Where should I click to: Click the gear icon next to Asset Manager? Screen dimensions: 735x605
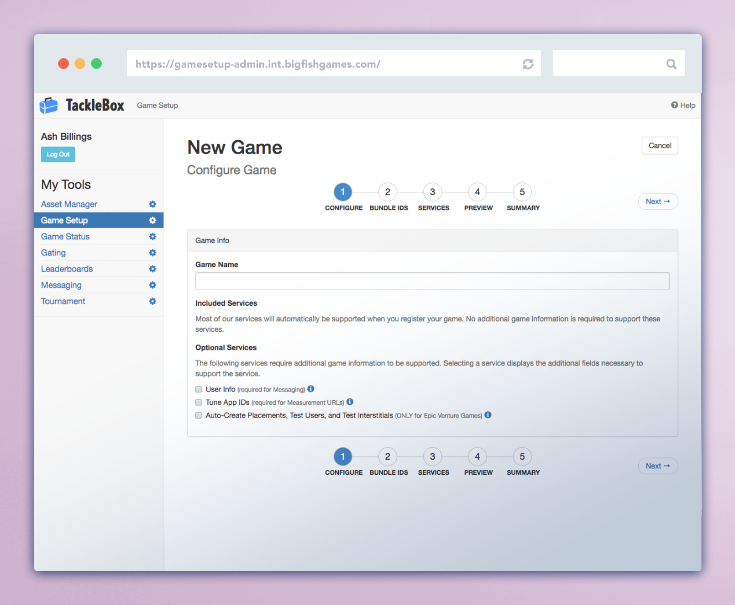pyautogui.click(x=152, y=204)
